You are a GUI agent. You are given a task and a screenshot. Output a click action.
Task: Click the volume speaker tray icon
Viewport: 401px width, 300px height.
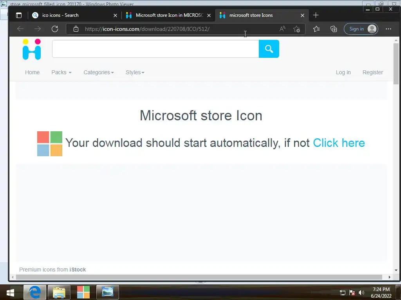(361, 293)
